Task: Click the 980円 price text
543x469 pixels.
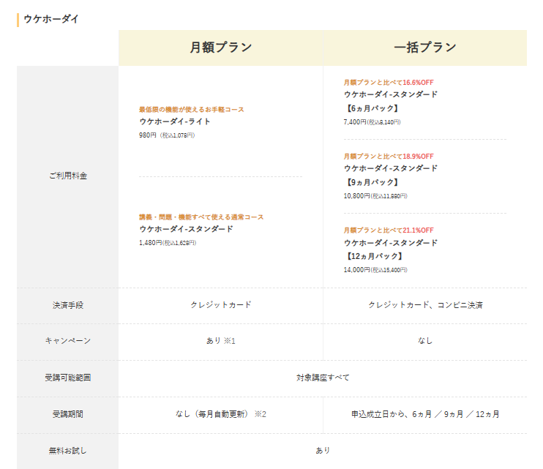Action: [x=148, y=135]
